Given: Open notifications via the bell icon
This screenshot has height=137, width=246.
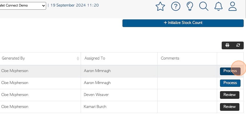Looking at the screenshot, I should point(218,6).
